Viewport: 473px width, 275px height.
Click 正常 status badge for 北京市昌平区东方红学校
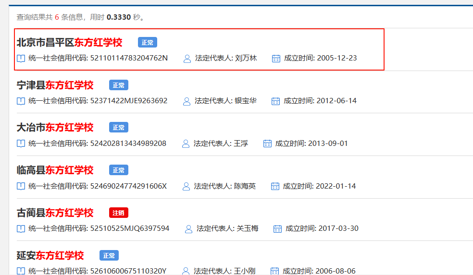point(148,43)
